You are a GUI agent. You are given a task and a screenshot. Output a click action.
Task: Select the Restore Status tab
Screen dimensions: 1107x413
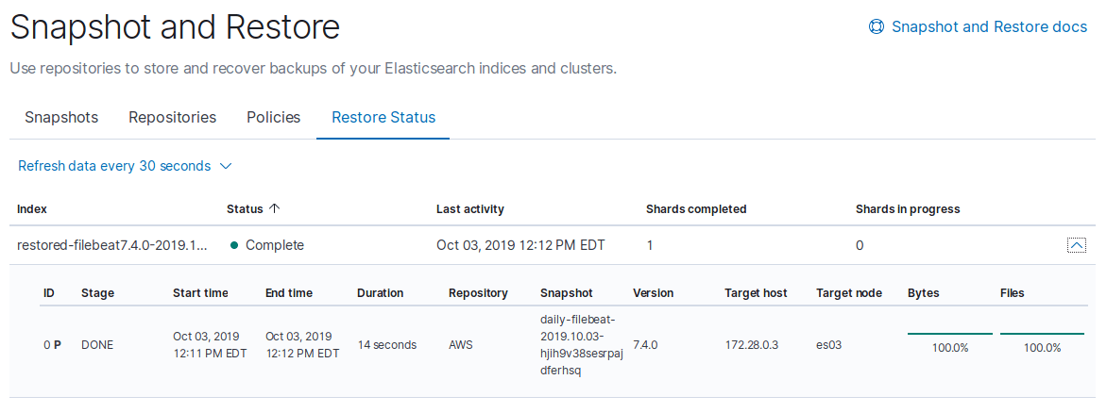click(x=383, y=117)
